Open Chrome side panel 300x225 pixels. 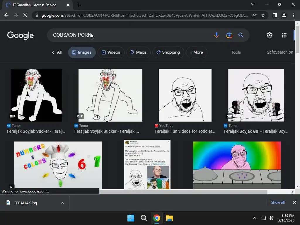275,15
